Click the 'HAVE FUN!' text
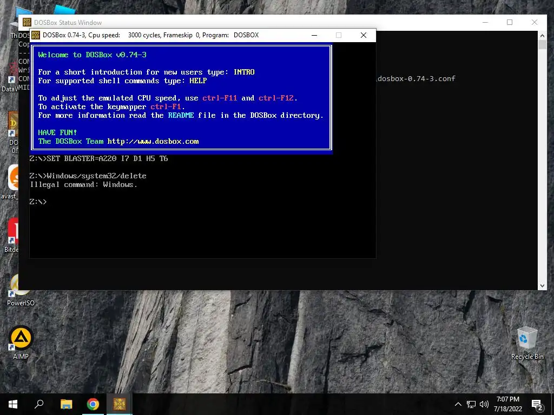The width and height of the screenshot is (554, 415). tap(57, 133)
